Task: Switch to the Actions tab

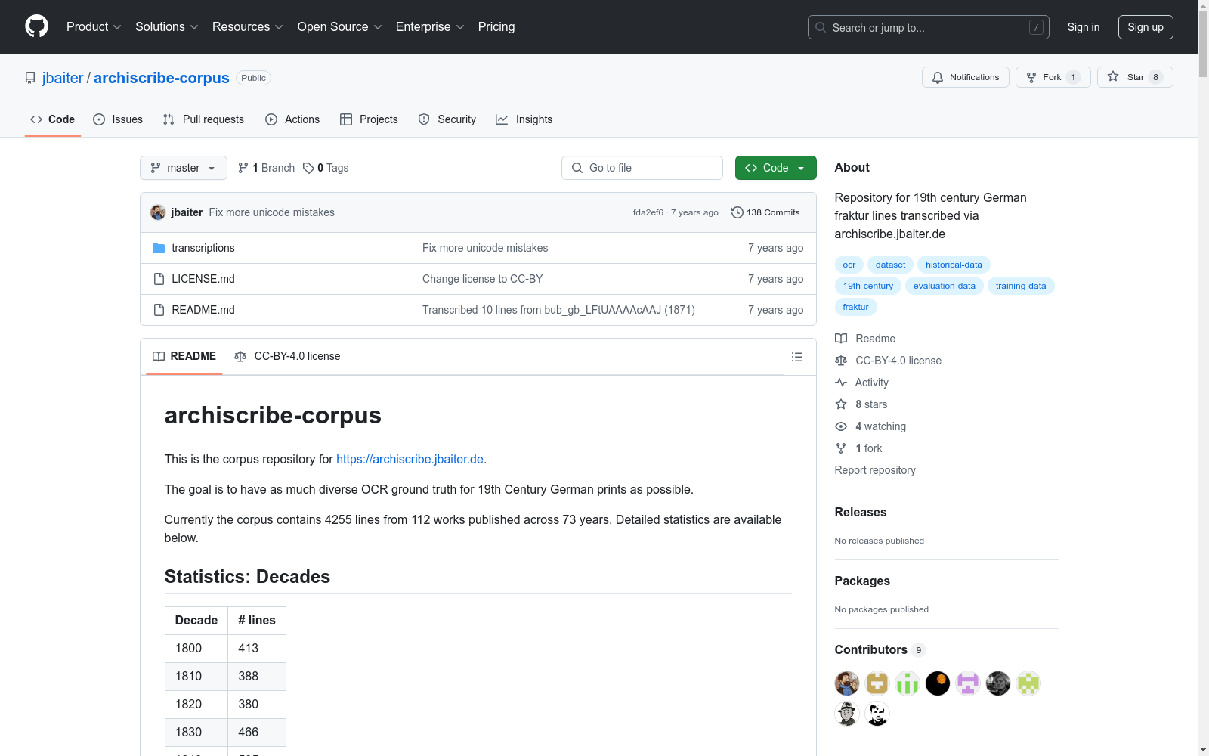Action: pyautogui.click(x=292, y=119)
